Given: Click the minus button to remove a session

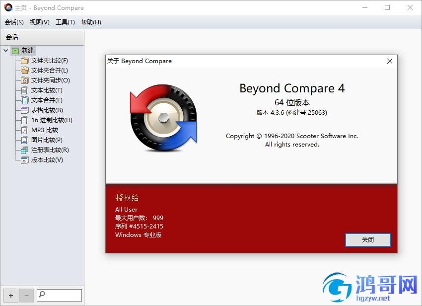Looking at the screenshot, I should coord(27,296).
